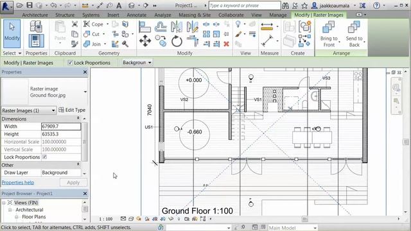Open the Collaborate ribbon tab

point(231,15)
